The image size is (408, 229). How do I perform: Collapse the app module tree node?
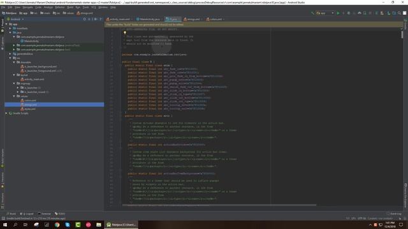6,24
